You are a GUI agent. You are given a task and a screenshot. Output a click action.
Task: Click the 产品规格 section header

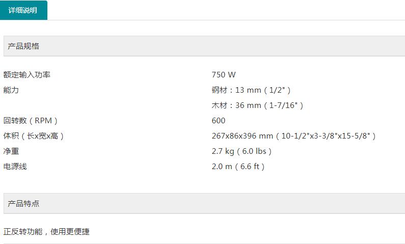click(x=23, y=46)
